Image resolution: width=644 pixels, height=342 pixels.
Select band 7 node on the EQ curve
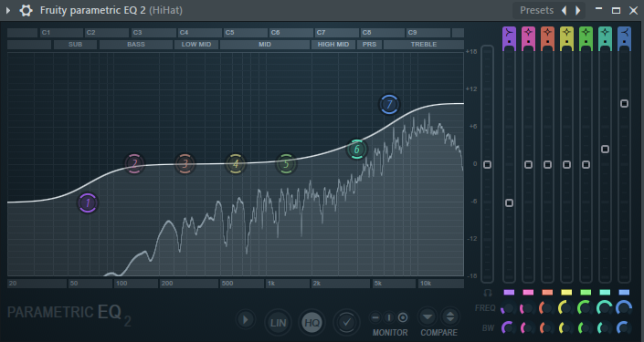point(389,105)
